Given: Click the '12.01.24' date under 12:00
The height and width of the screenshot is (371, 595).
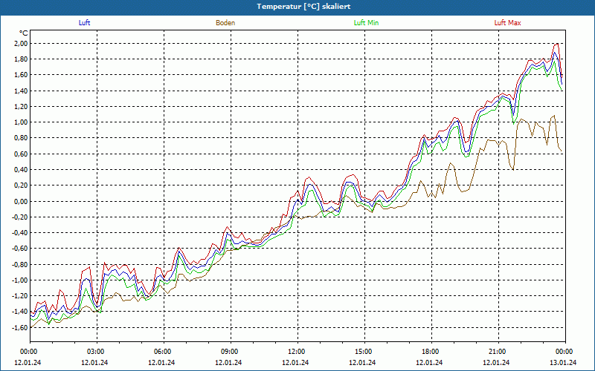Looking at the screenshot, I should click(295, 362).
